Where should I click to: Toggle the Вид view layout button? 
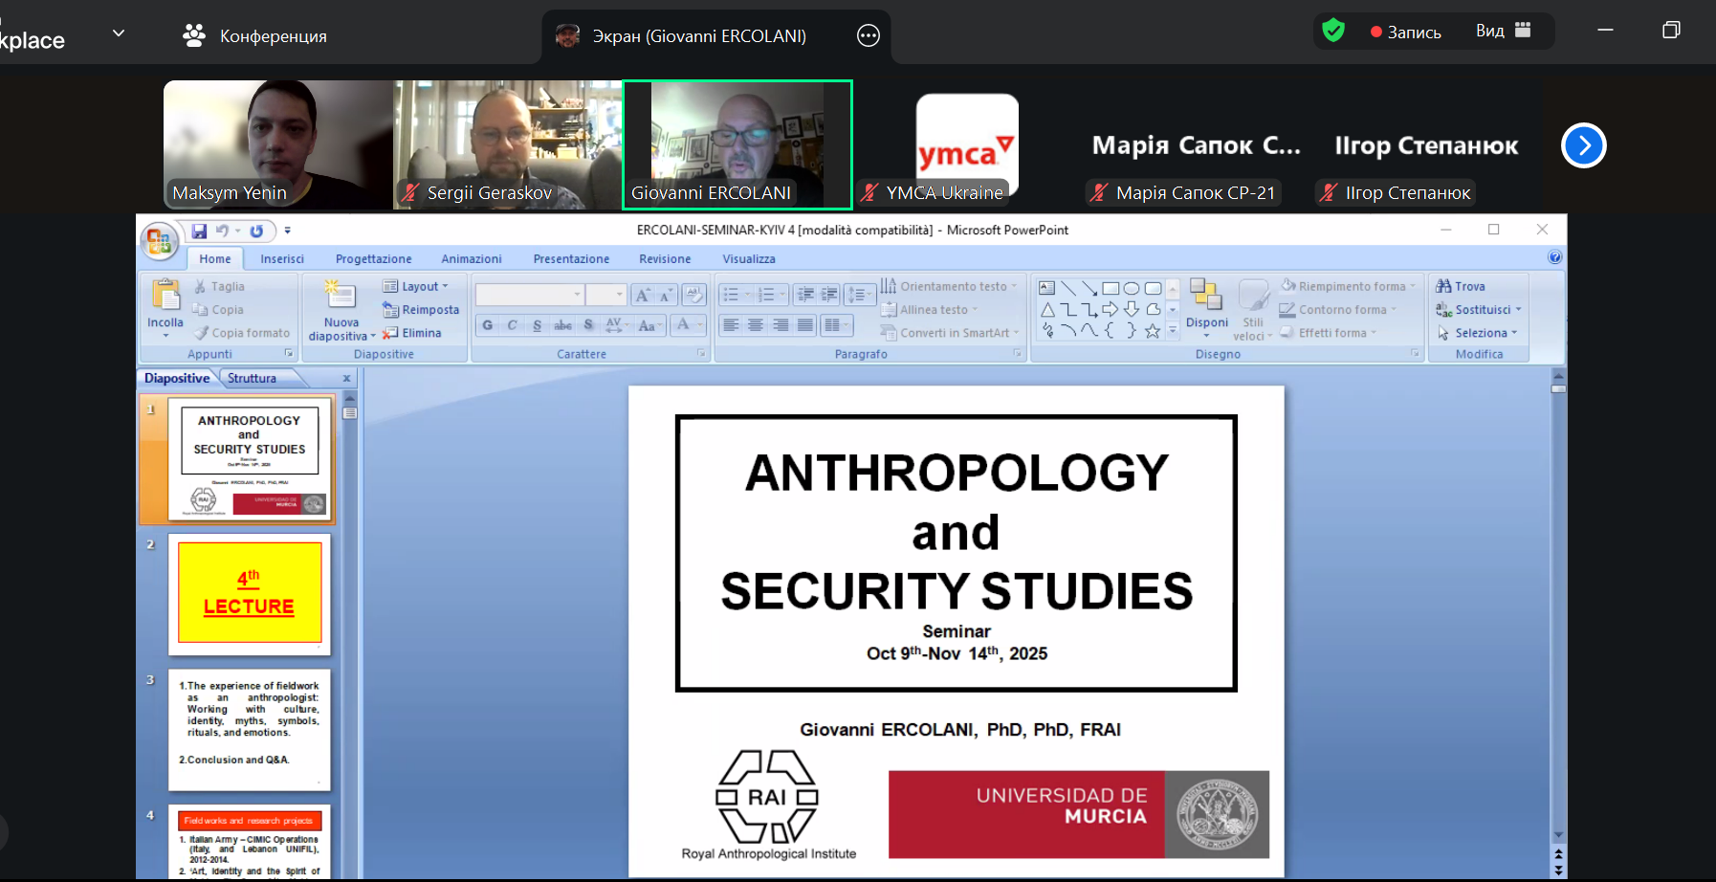[1503, 31]
